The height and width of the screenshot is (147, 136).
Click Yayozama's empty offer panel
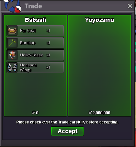pyautogui.click(x=99, y=65)
